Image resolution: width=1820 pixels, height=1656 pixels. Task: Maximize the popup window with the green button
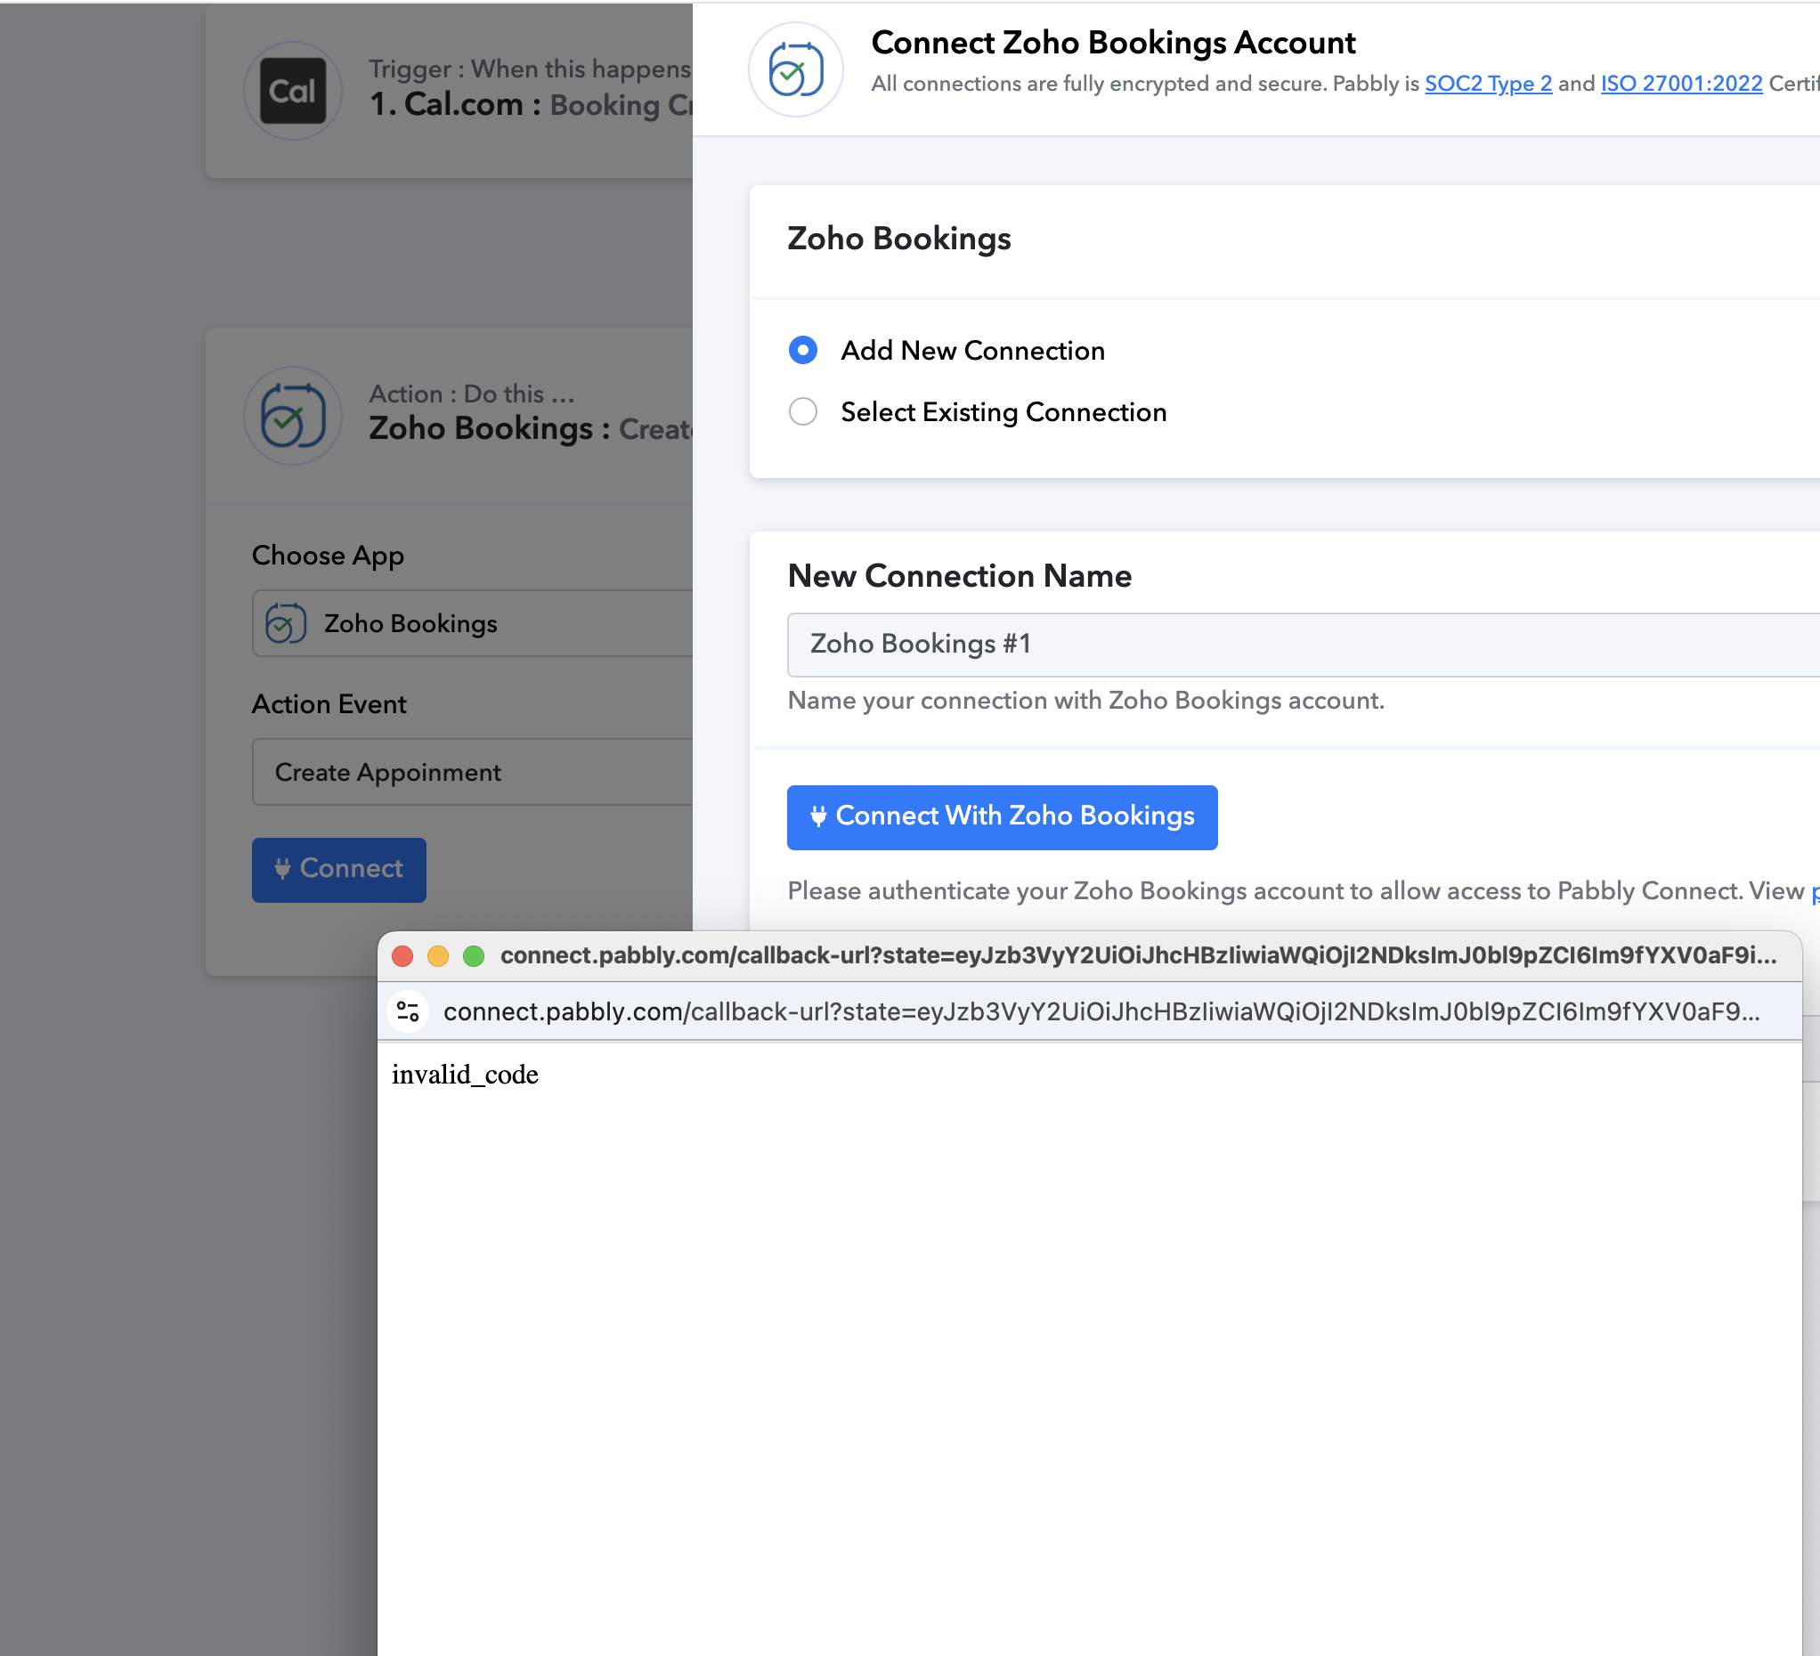pyautogui.click(x=474, y=955)
